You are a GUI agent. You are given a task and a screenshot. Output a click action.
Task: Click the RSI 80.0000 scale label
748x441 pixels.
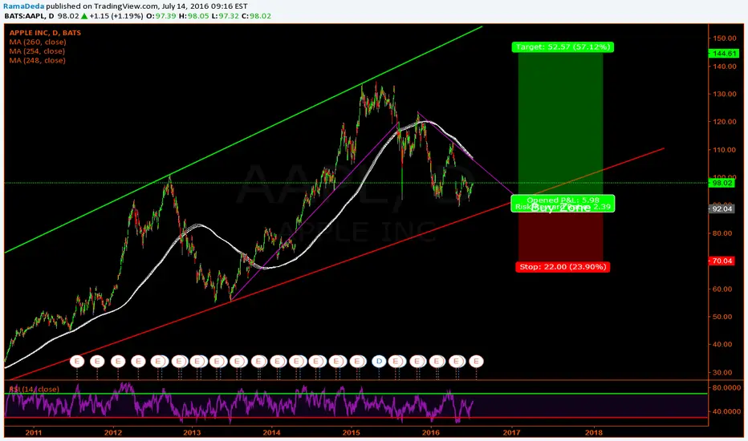(x=727, y=388)
